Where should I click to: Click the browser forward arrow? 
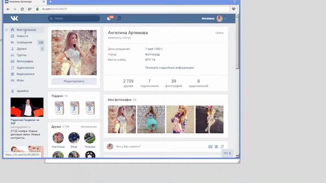coord(15,9)
